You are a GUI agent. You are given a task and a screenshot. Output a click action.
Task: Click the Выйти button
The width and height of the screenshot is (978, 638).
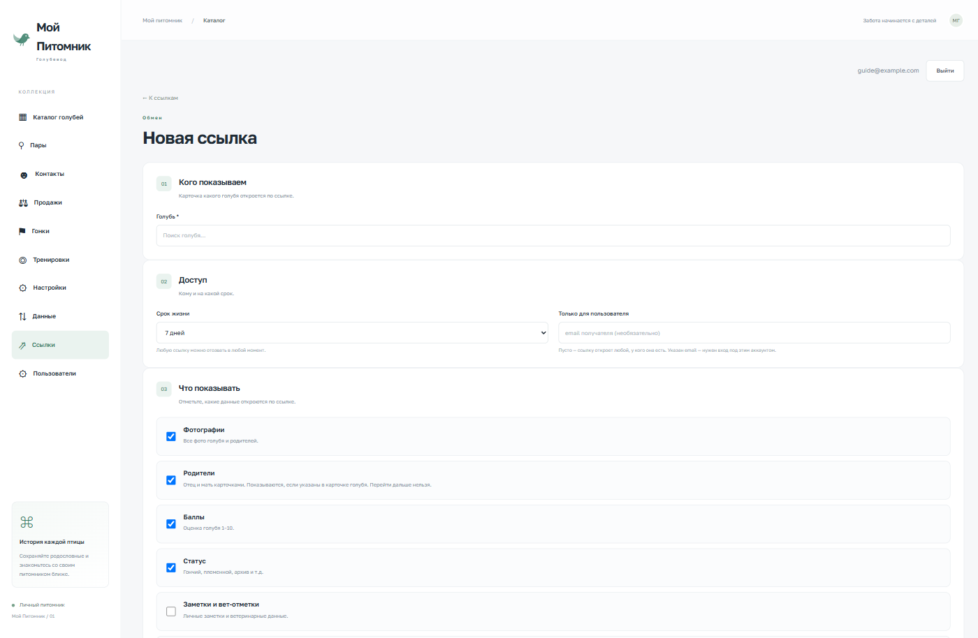point(945,71)
